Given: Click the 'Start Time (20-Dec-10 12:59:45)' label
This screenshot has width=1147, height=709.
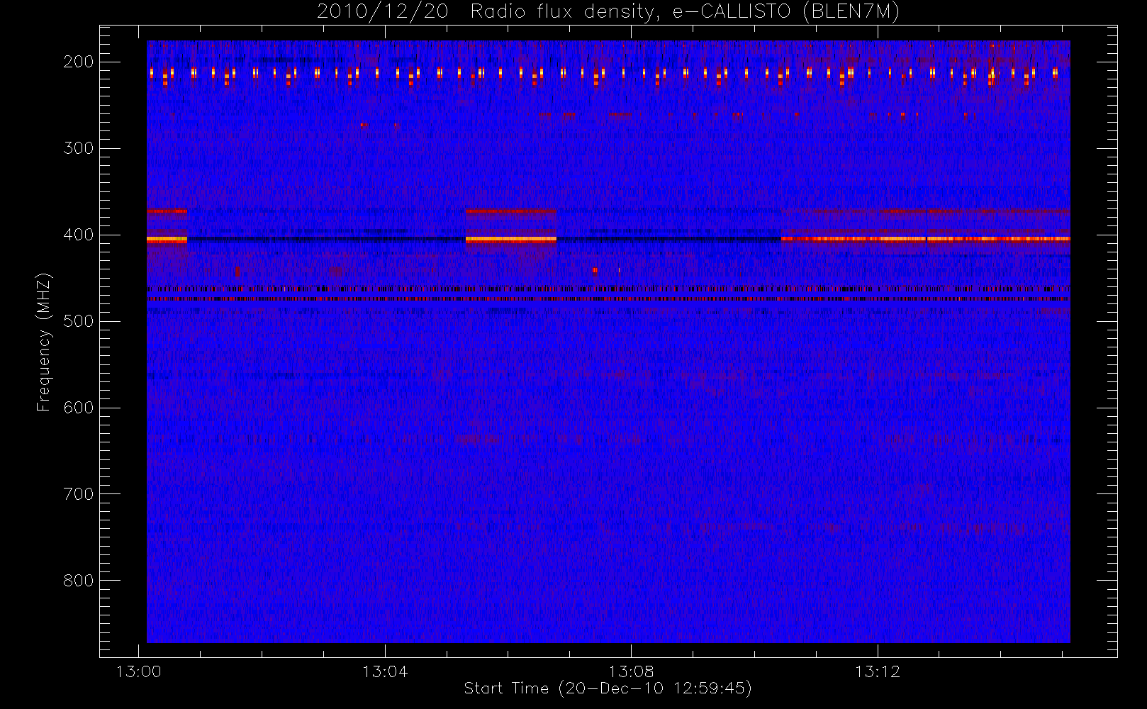Looking at the screenshot, I should (608, 688).
